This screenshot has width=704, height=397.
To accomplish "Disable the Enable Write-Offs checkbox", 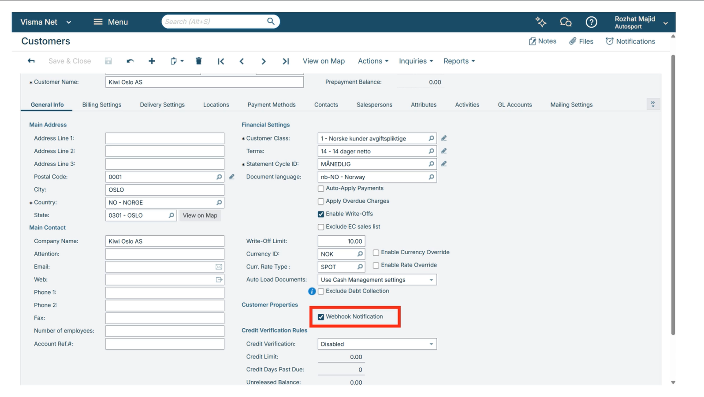I will click(321, 214).
